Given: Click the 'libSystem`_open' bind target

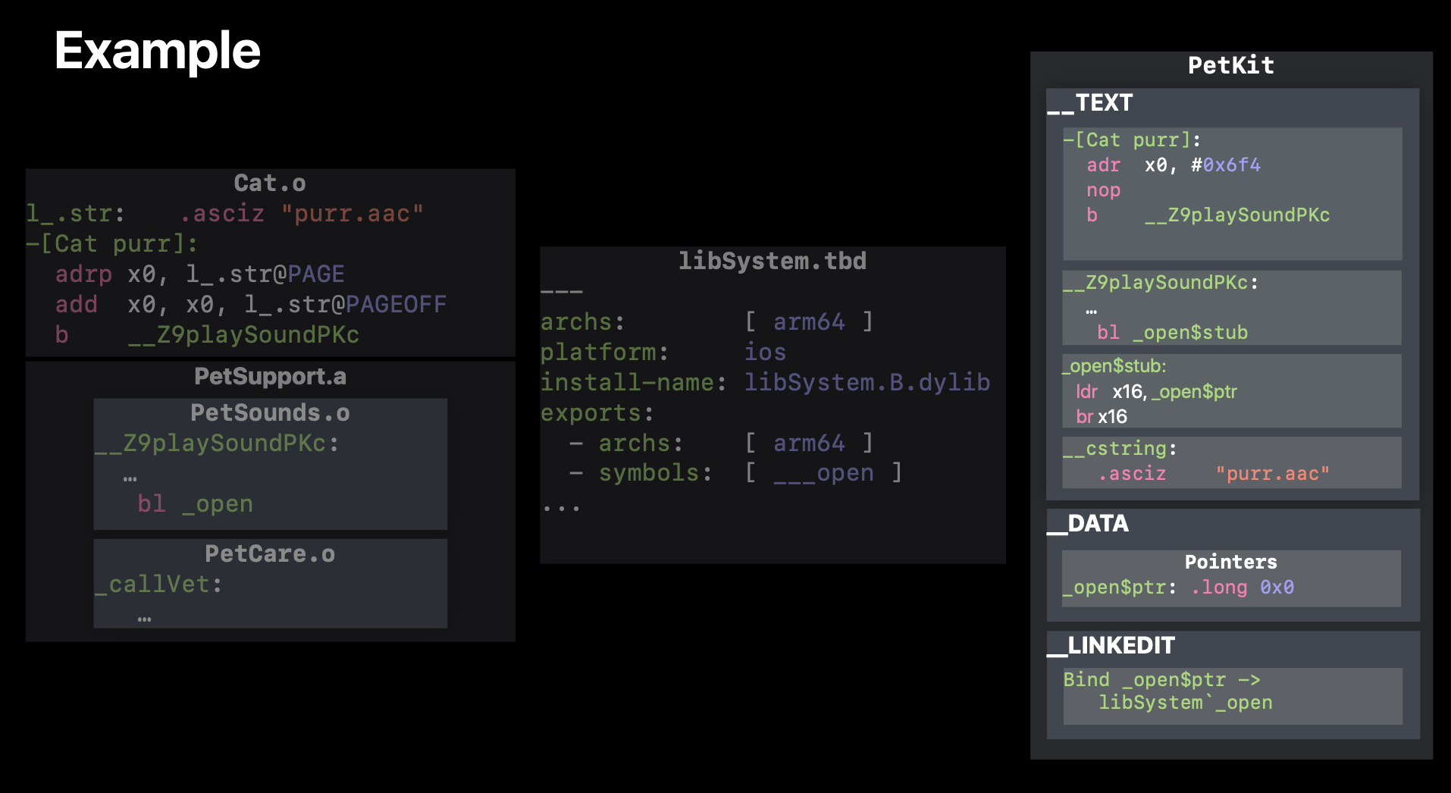Looking at the screenshot, I should point(1186,703).
